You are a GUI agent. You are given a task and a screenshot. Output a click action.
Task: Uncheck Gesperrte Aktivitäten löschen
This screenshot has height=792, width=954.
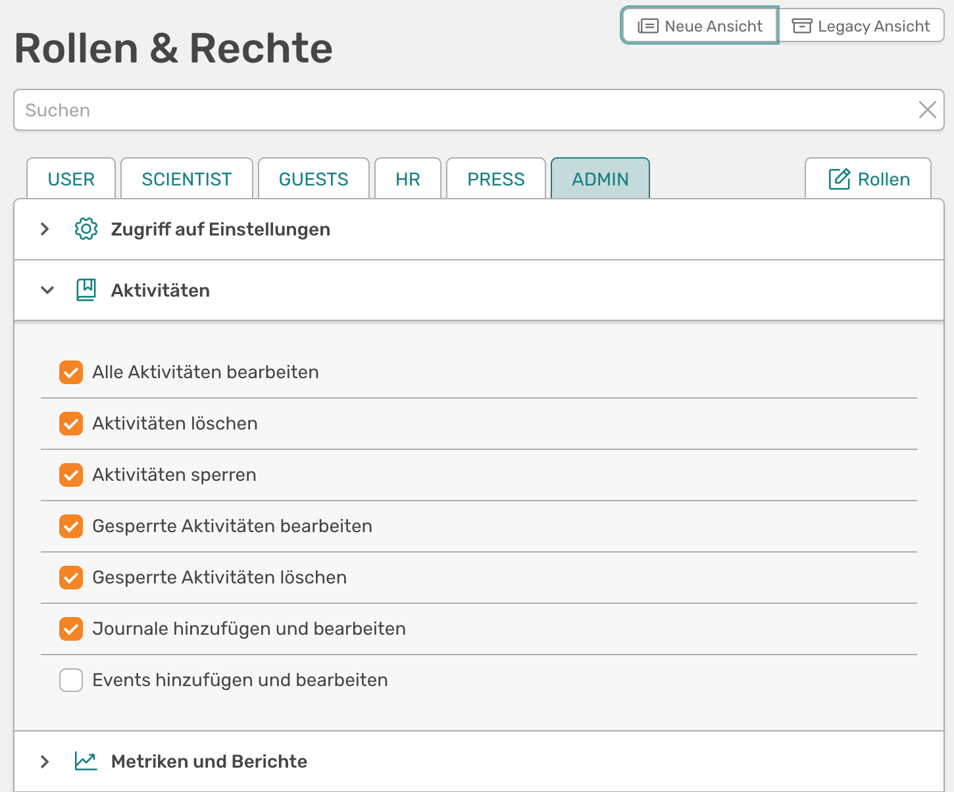point(71,578)
